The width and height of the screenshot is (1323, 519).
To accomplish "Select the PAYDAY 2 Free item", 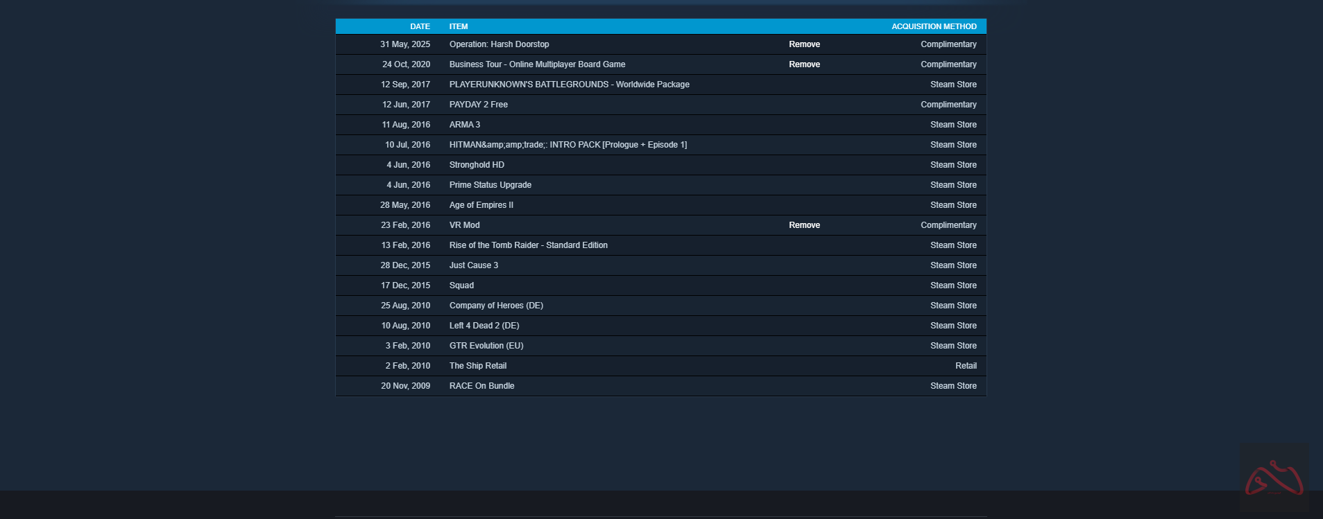I will coord(478,105).
